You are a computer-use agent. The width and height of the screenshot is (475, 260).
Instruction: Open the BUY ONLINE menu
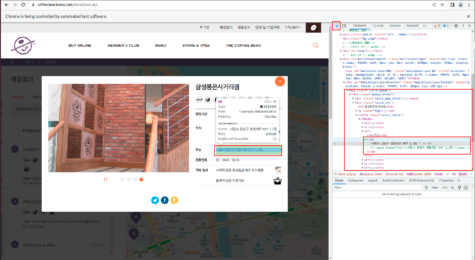80,46
